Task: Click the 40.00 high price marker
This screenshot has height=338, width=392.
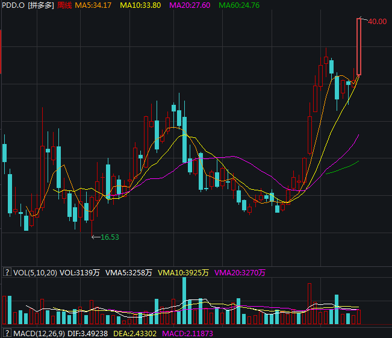Action: pyautogui.click(x=378, y=22)
